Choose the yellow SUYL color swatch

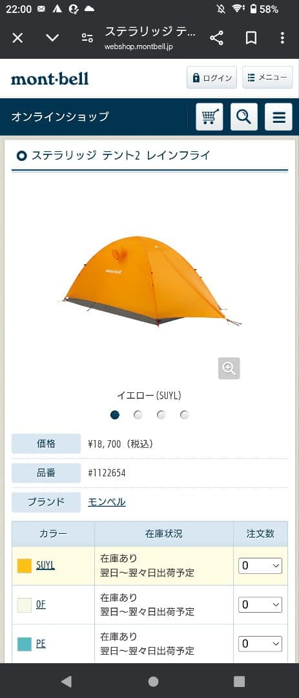pyautogui.click(x=25, y=566)
